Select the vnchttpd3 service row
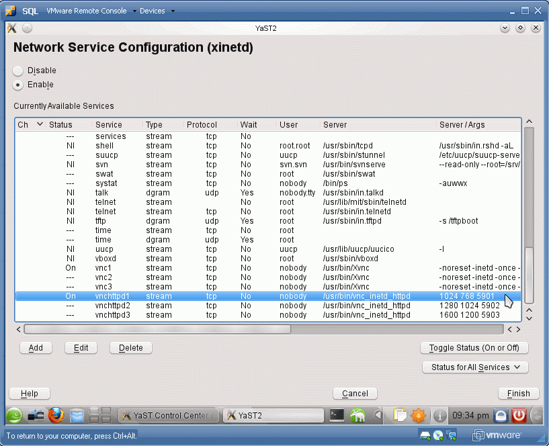 [x=268, y=315]
